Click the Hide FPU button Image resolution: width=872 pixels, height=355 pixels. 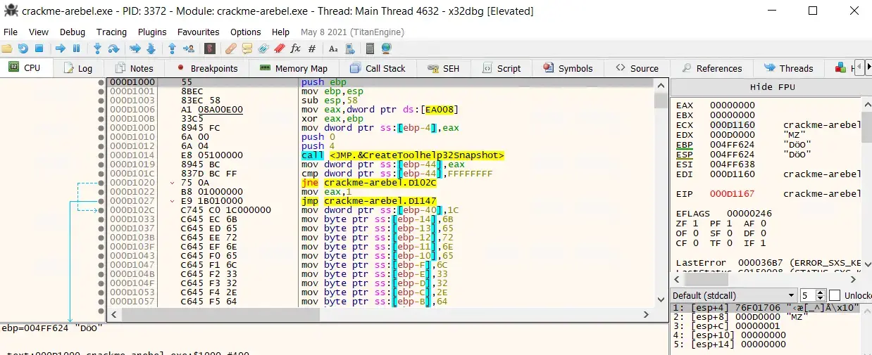[x=771, y=86]
